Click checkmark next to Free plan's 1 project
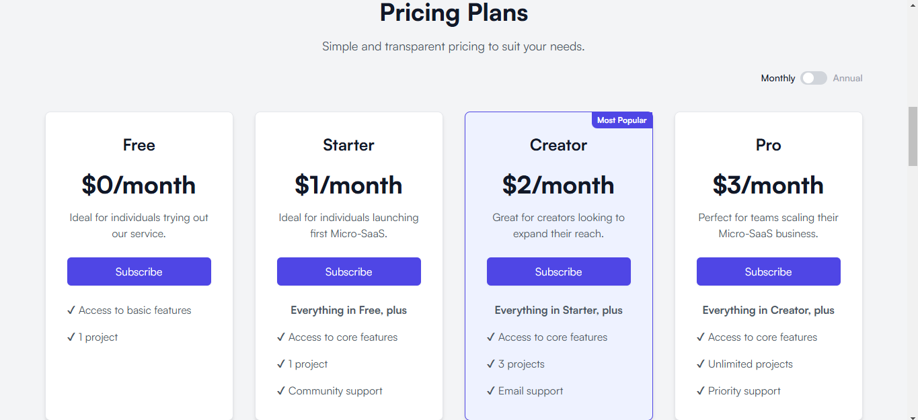918x420 pixels. [71, 337]
